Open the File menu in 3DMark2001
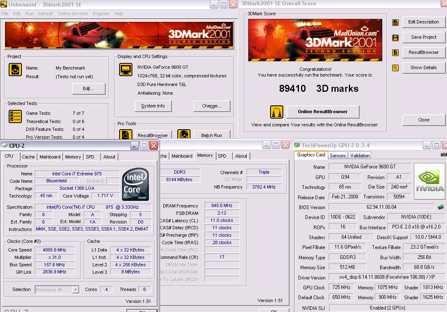The height and width of the screenshot is (312, 447). [x=5, y=14]
